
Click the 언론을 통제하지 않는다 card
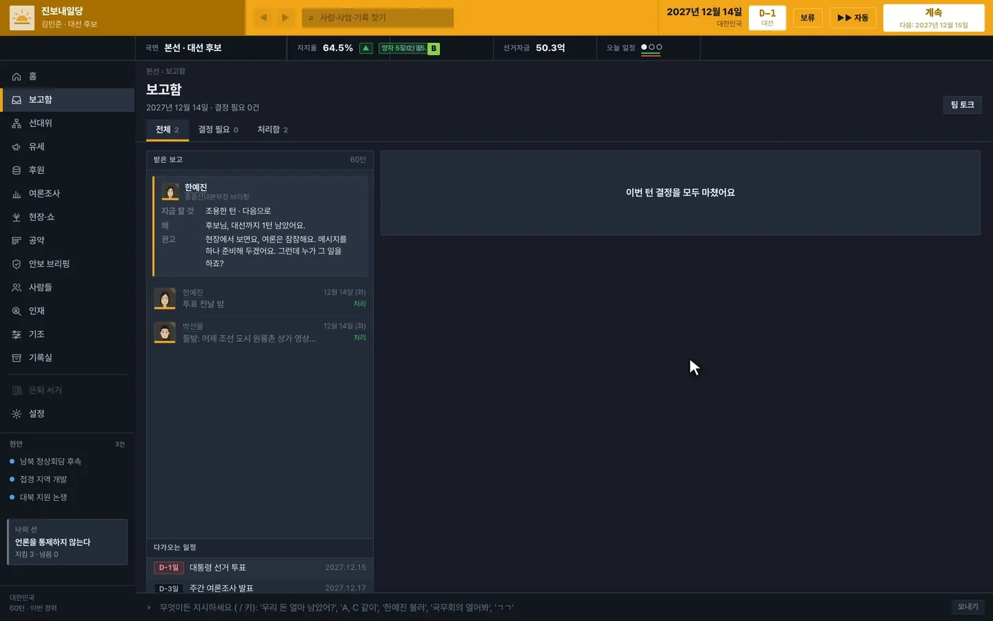pos(67,542)
